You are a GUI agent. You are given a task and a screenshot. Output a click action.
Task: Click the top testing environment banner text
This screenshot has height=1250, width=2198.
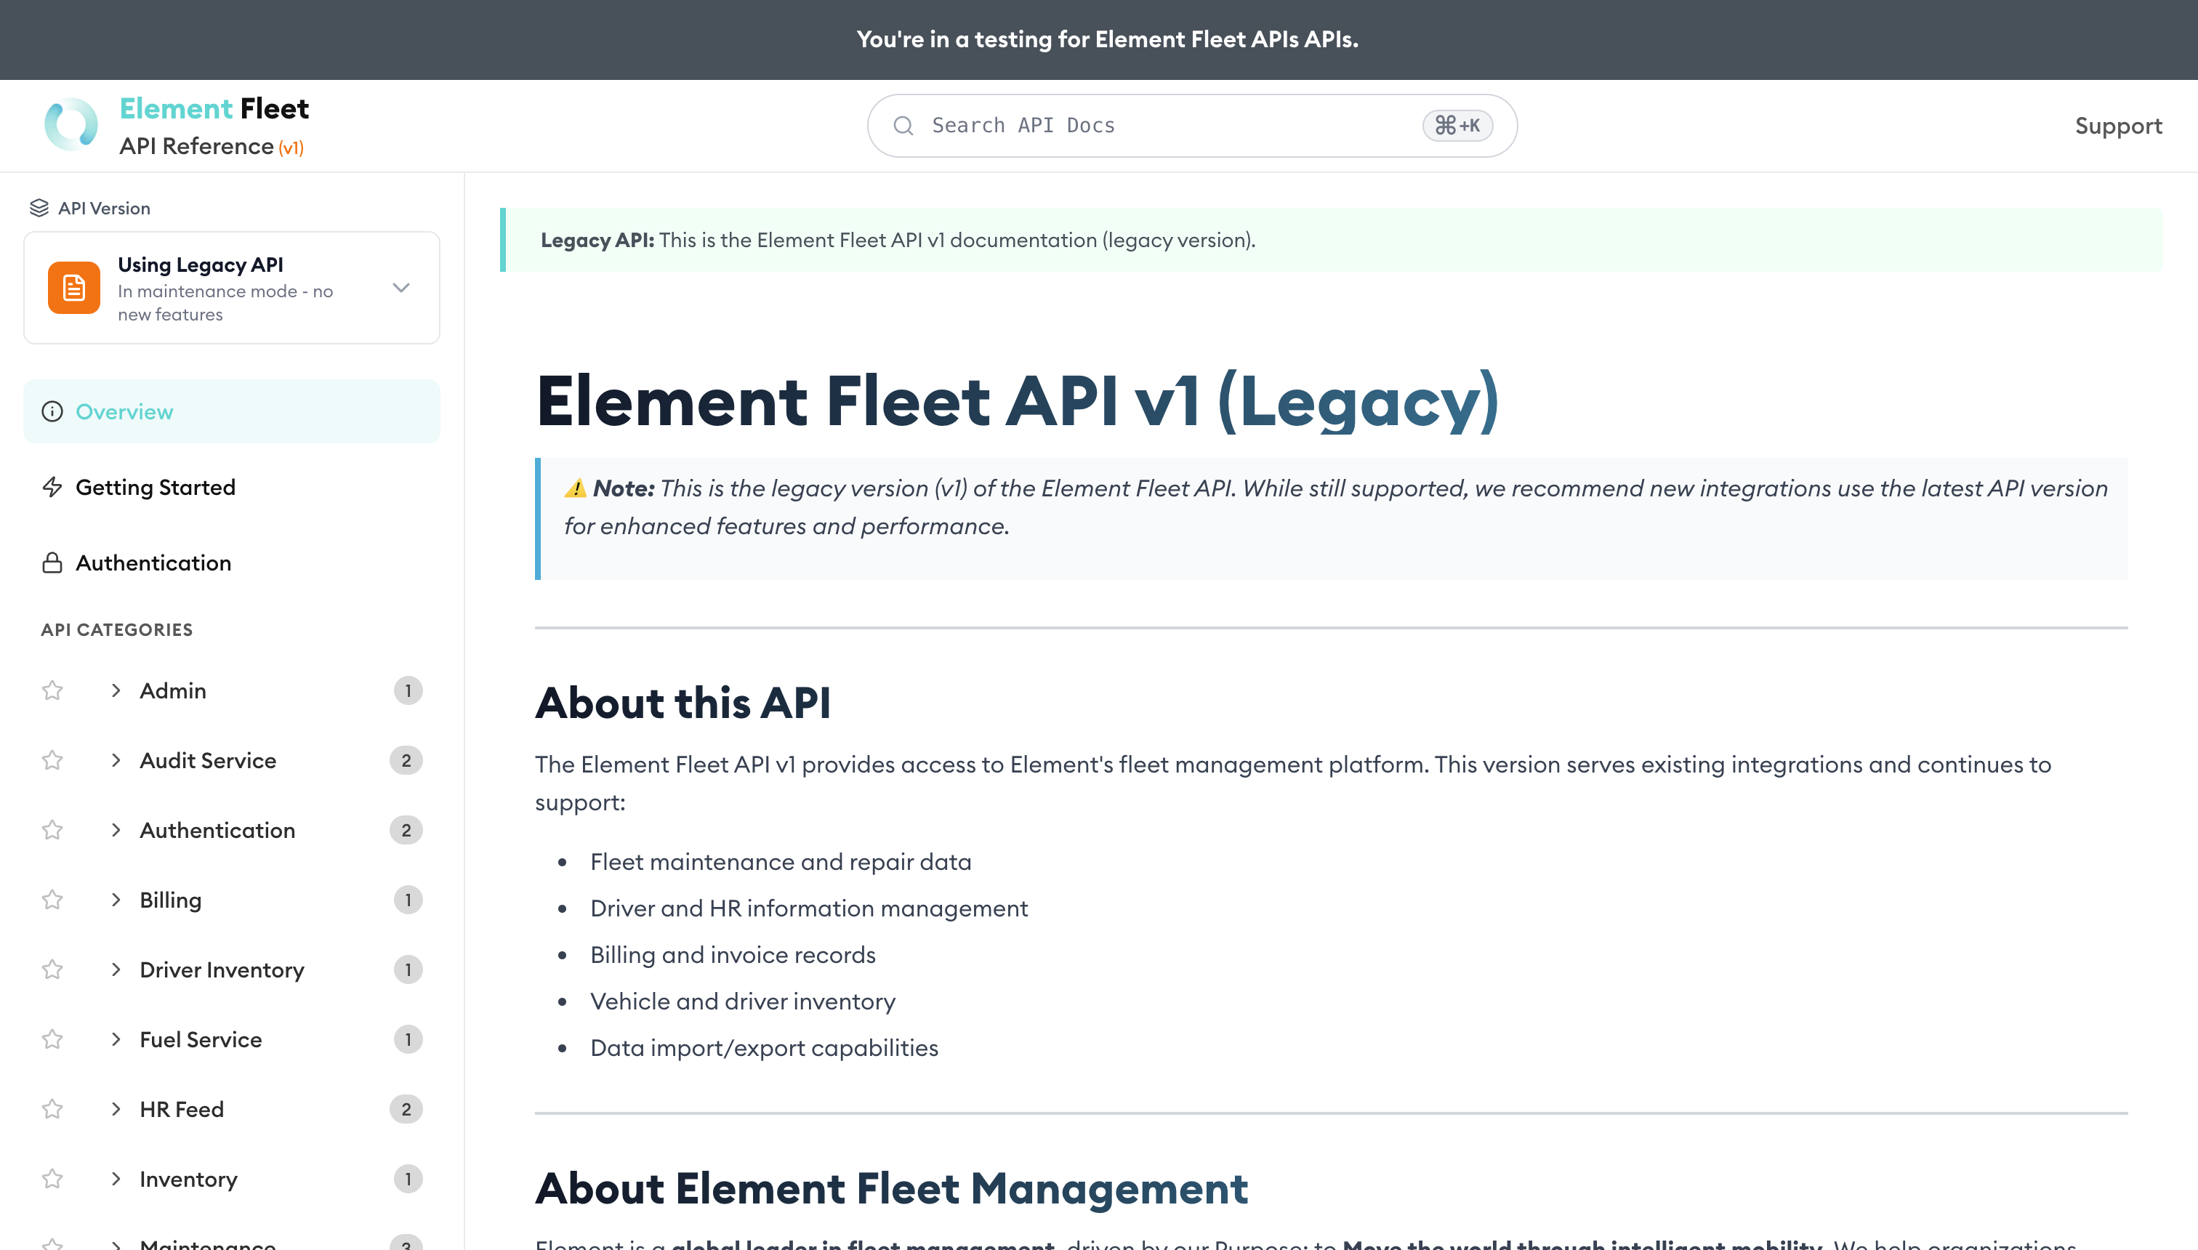coord(1108,39)
